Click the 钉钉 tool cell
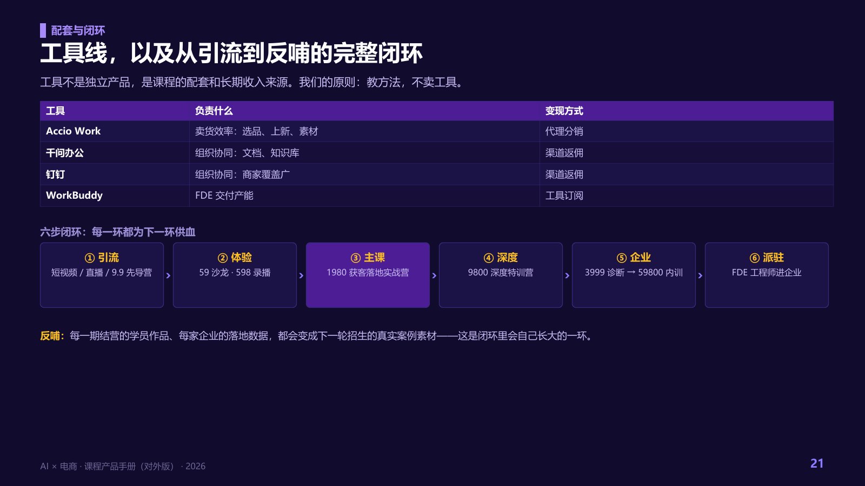 pyautogui.click(x=115, y=174)
